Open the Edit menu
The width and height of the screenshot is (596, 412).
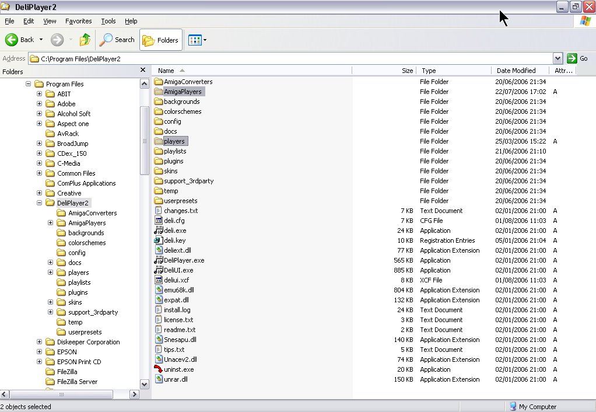pyautogui.click(x=29, y=22)
